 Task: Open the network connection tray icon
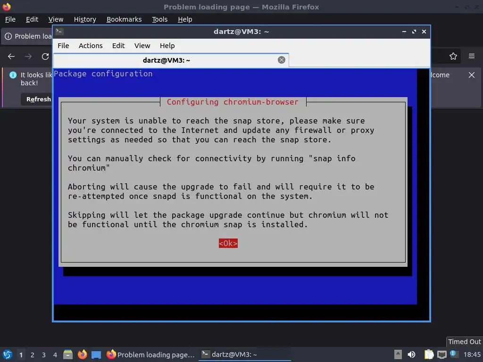tap(441, 354)
